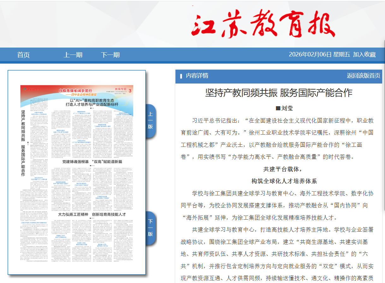Click the red banner 向教育强省阔步前行
The image size is (385, 283).
pos(77,90)
